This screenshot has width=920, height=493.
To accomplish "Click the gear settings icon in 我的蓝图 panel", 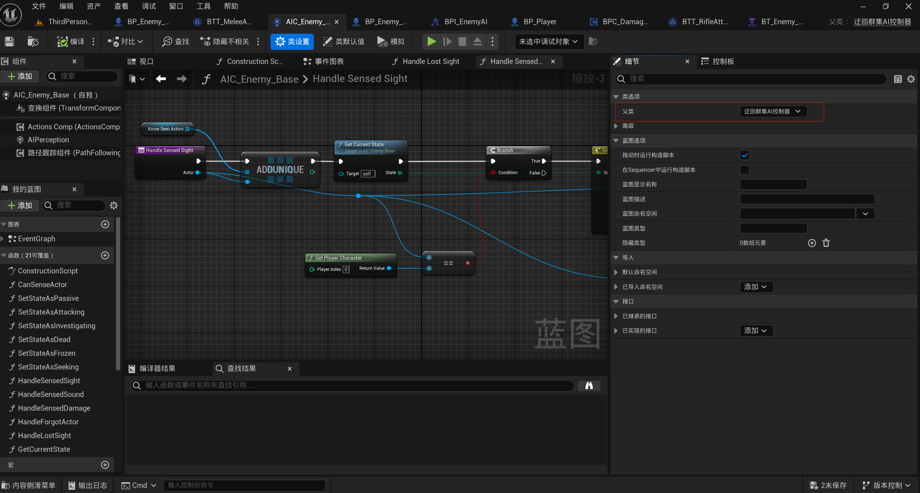I will click(114, 206).
